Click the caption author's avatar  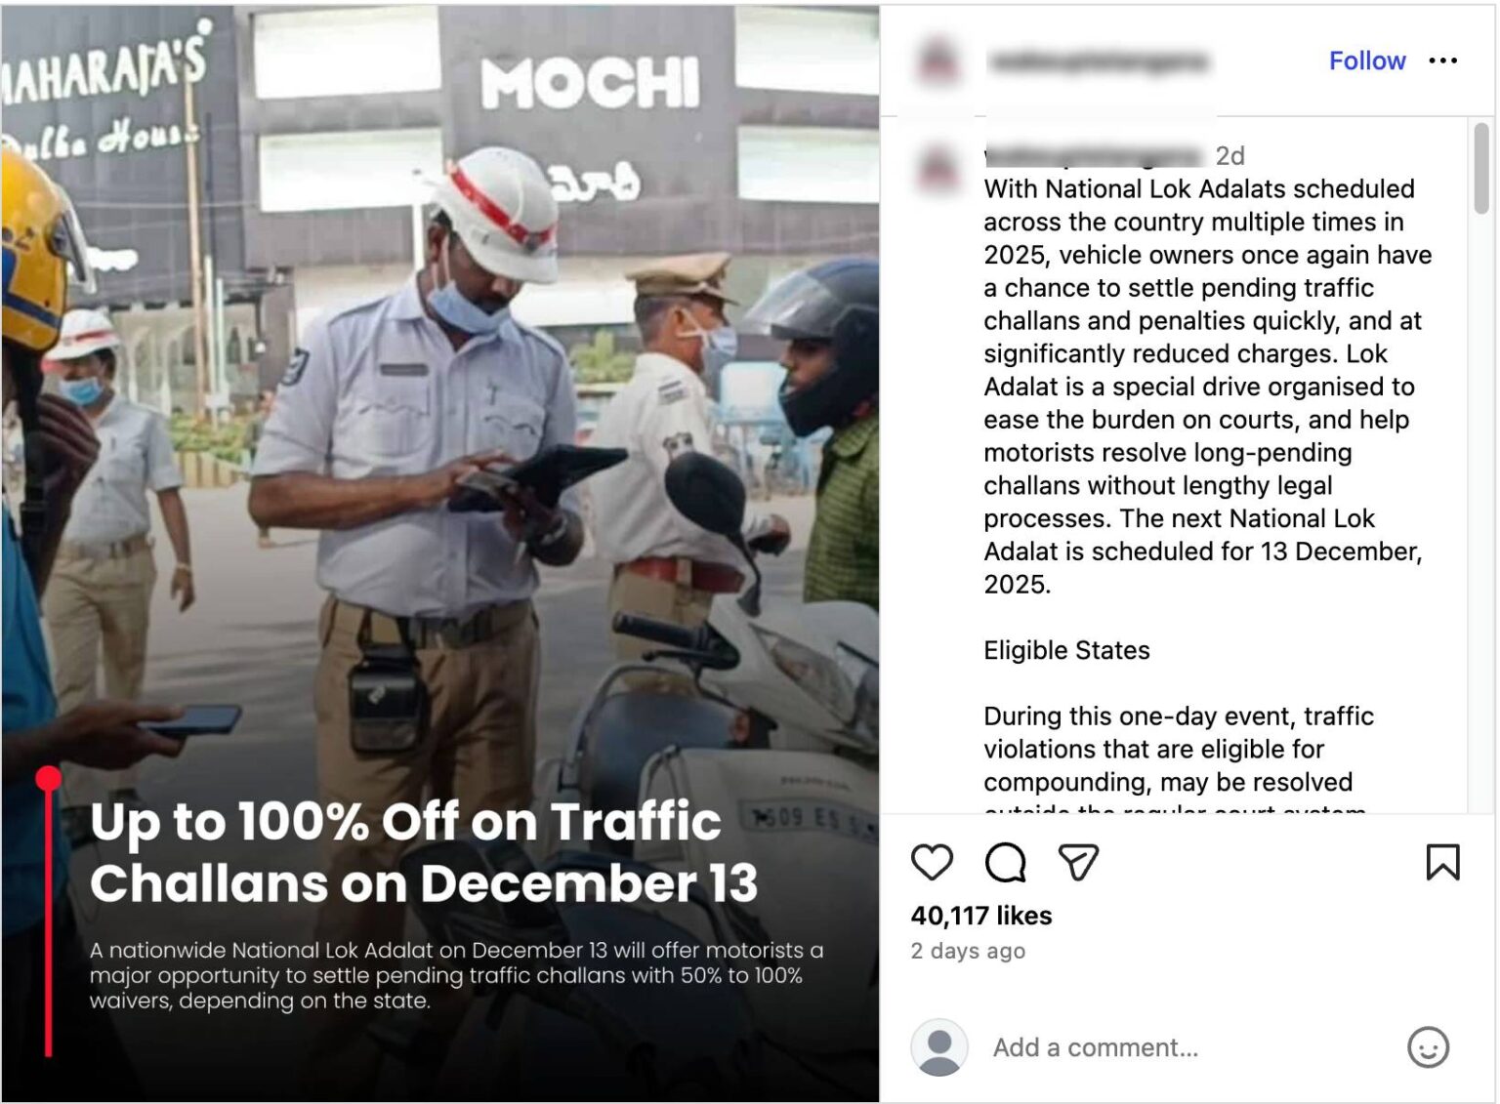(938, 168)
